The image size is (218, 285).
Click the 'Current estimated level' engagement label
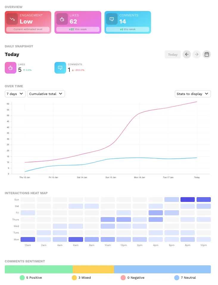point(28,29)
